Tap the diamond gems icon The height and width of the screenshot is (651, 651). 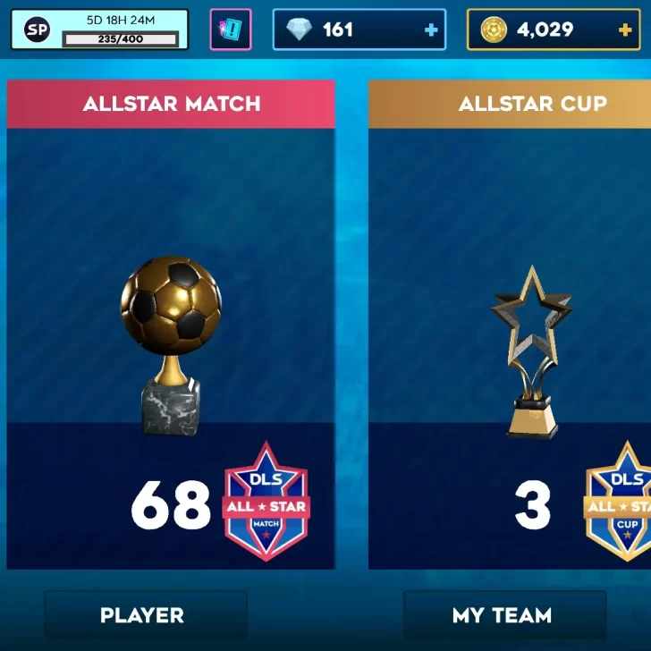click(x=299, y=30)
